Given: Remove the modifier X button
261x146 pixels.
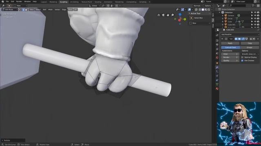Looking at the screenshot, I should pos(258,39).
